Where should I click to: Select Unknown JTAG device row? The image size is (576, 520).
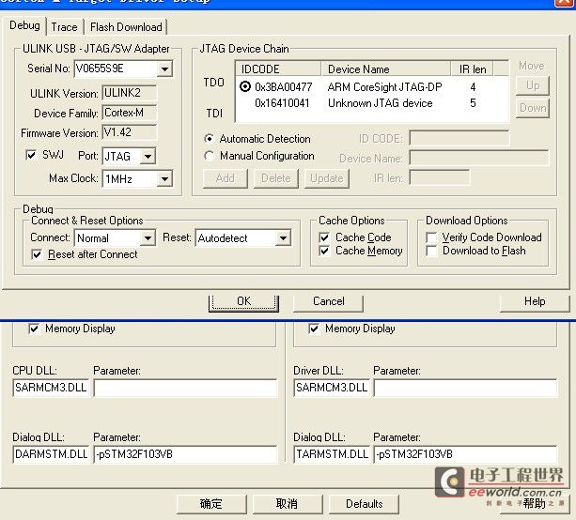click(372, 103)
